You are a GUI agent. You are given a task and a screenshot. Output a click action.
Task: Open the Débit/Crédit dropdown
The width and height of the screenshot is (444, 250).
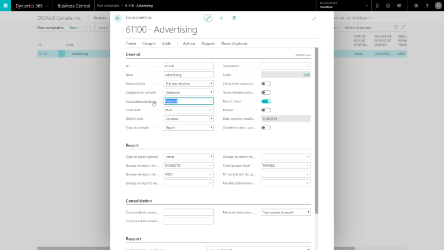pos(188,119)
